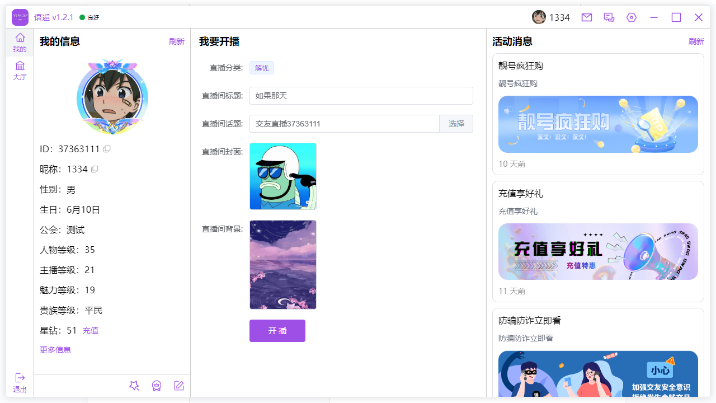The height and width of the screenshot is (403, 716).
Task: Open the 靓号疯狂购 activity banner
Action: [598, 124]
